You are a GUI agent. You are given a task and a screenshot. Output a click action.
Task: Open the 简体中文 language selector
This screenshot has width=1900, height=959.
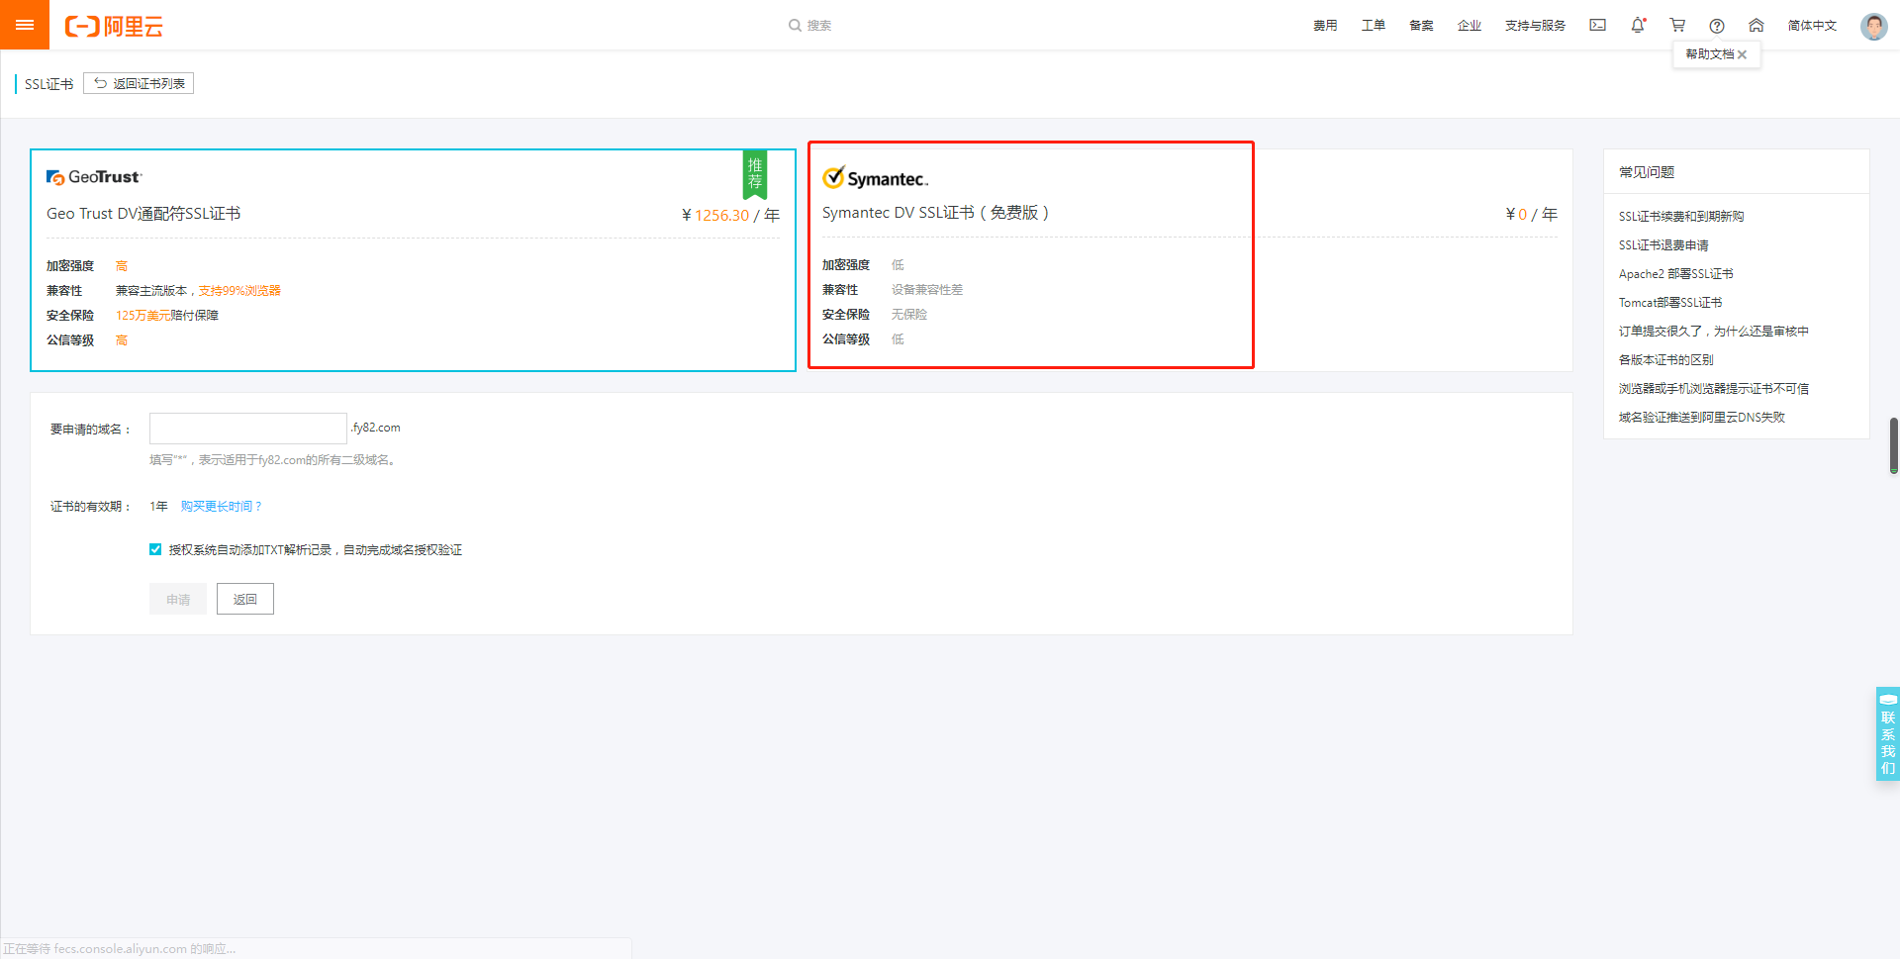click(1812, 25)
